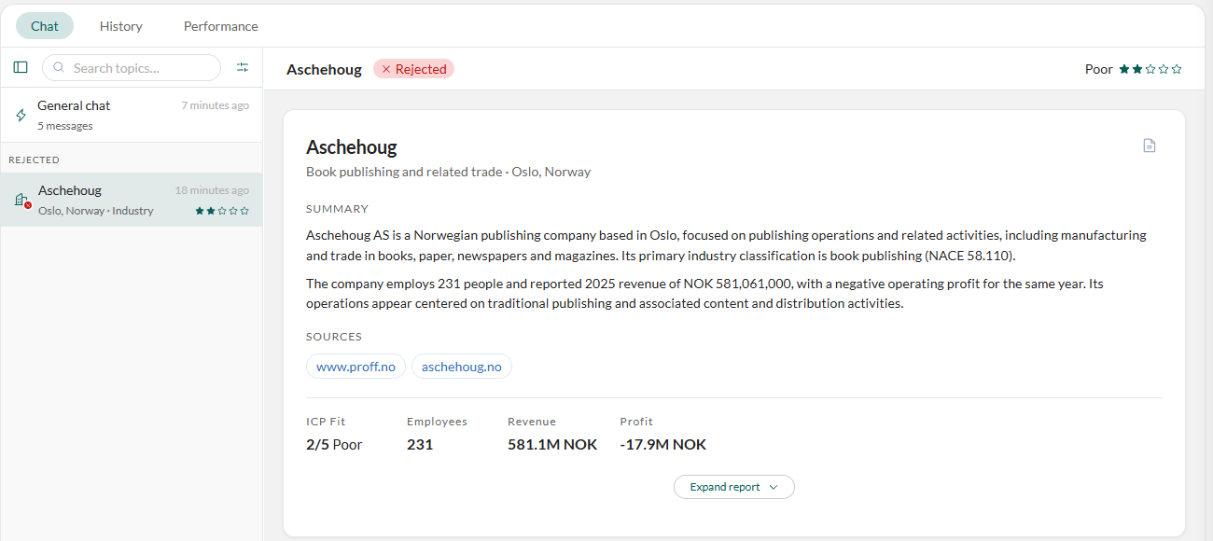Open the www.proff.no source link
The width and height of the screenshot is (1213, 541).
coord(356,367)
